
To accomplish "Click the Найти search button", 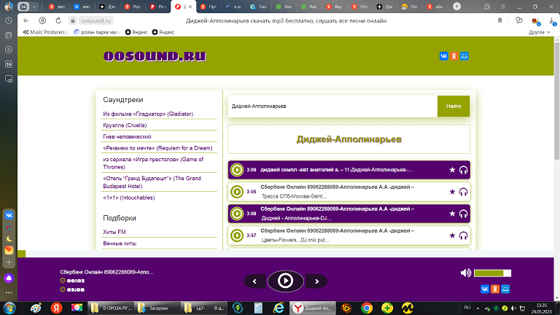I will point(454,106).
